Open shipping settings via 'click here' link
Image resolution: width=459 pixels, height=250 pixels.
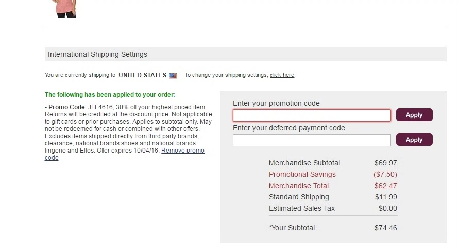pyautogui.click(x=282, y=75)
